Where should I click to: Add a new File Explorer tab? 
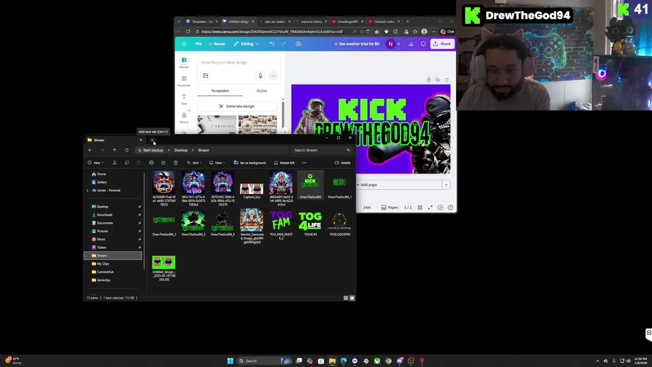pyautogui.click(x=152, y=140)
